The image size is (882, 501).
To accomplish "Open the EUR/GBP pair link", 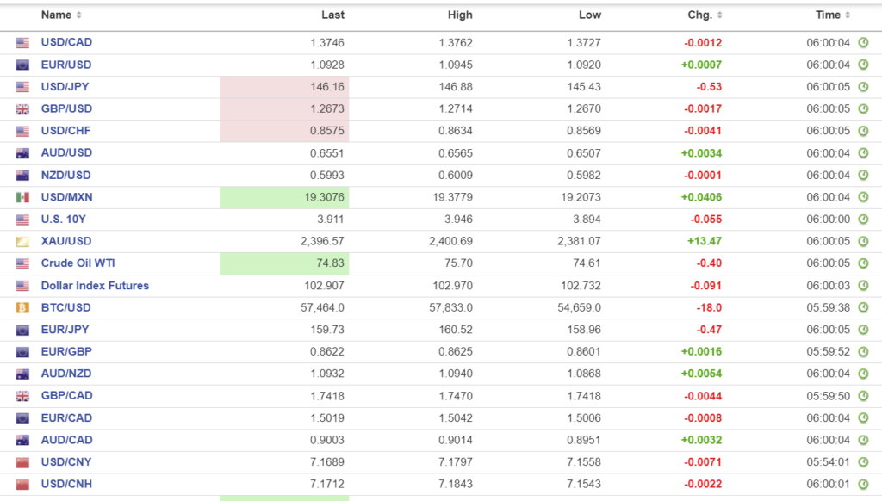I will [65, 351].
